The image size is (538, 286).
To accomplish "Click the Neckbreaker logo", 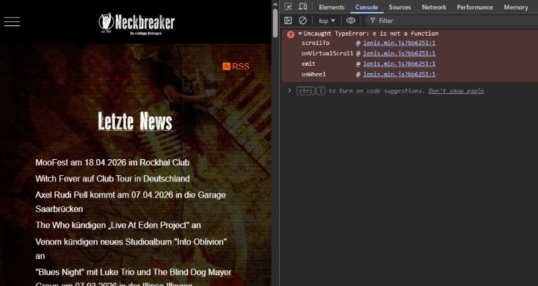I will coord(137,23).
